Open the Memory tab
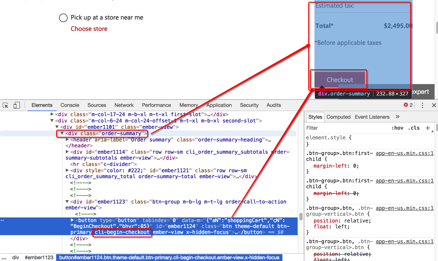Image resolution: width=438 pixels, height=261 pixels. tap(188, 105)
